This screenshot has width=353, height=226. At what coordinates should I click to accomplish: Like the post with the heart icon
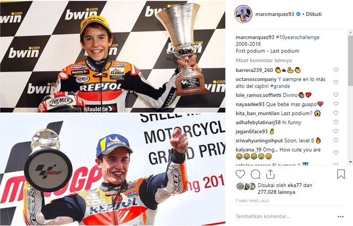(240, 174)
